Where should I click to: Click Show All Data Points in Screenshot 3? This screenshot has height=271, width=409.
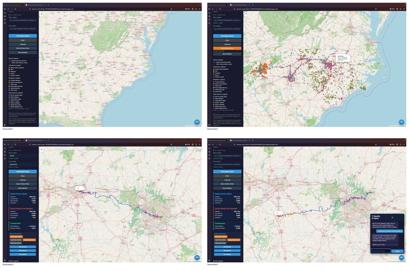point(23,184)
